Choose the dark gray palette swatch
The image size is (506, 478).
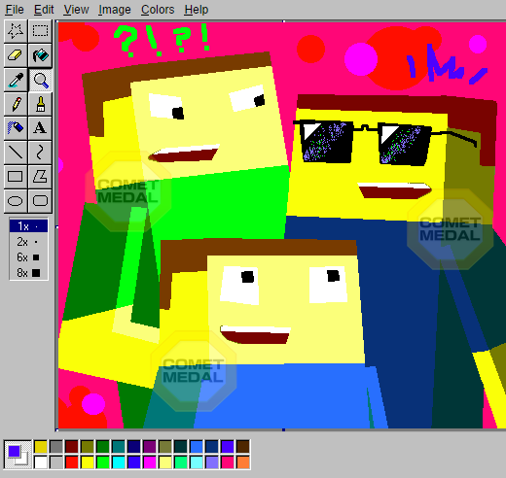pyautogui.click(x=56, y=447)
